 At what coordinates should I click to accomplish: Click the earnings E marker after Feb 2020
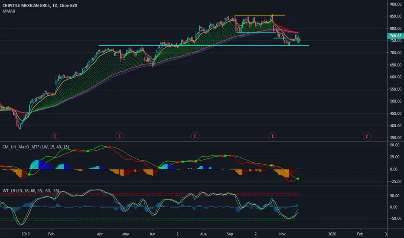pos(367,136)
